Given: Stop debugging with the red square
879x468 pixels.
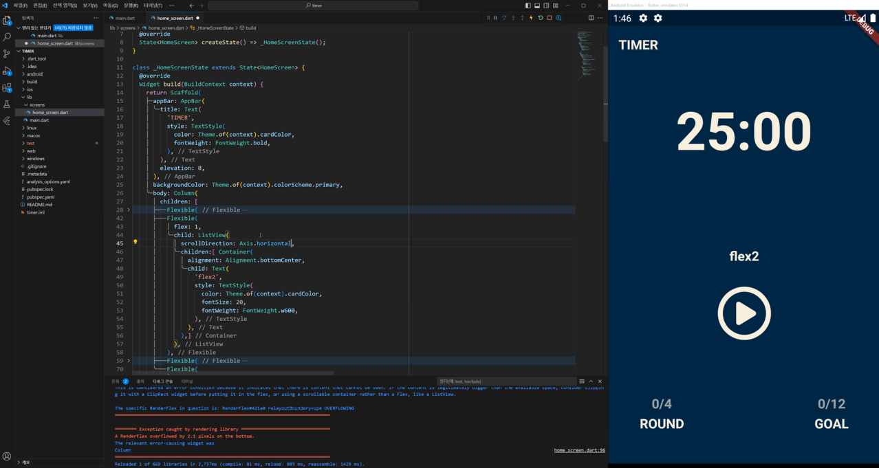Looking at the screenshot, I should click(x=550, y=18).
